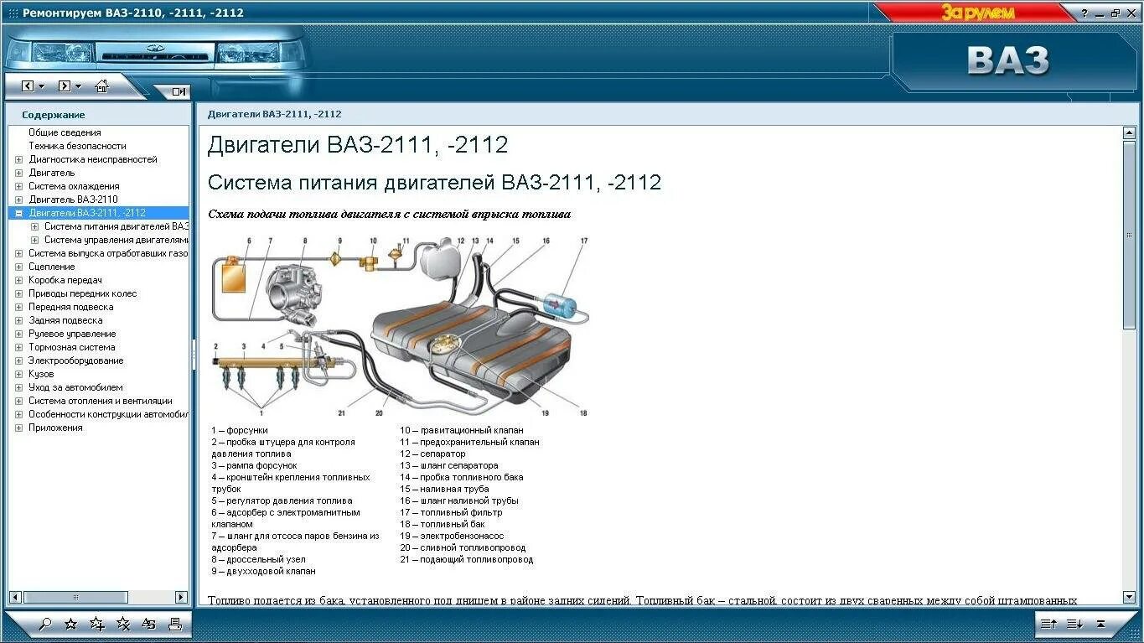Open Техника безопасности in the contents
The width and height of the screenshot is (1144, 643).
(x=77, y=146)
